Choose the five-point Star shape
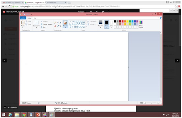This screenshot has width=182, height=118. point(75,27)
